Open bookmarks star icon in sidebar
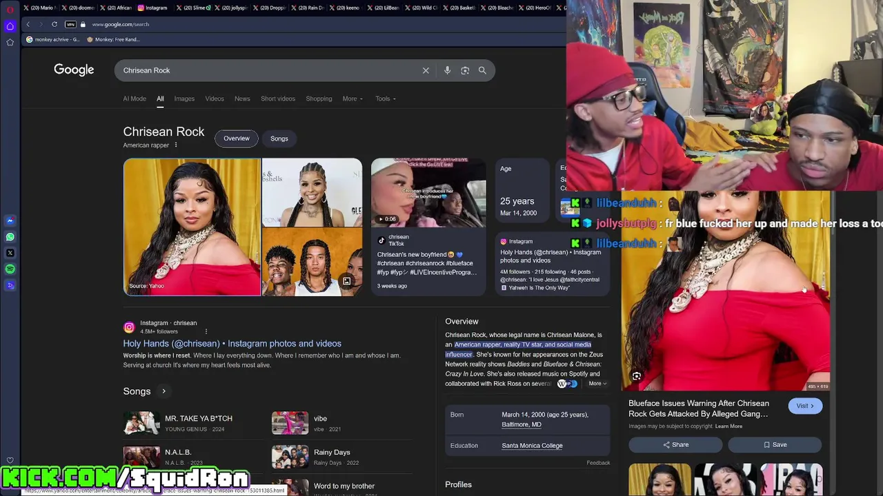The image size is (883, 496). tap(10, 42)
